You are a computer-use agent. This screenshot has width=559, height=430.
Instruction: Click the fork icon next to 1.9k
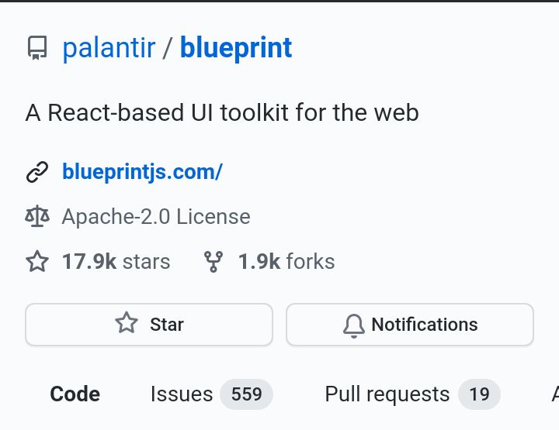[214, 262]
